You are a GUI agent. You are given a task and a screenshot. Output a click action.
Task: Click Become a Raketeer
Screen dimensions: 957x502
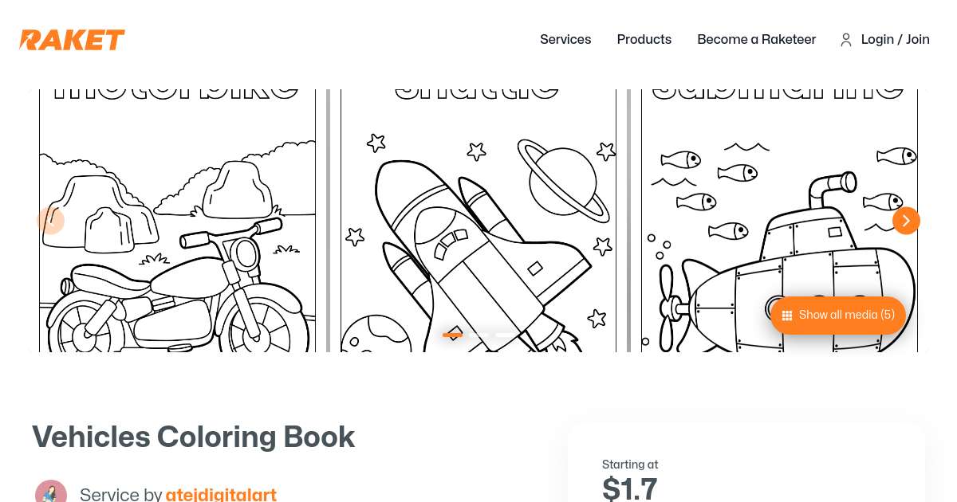click(x=757, y=39)
